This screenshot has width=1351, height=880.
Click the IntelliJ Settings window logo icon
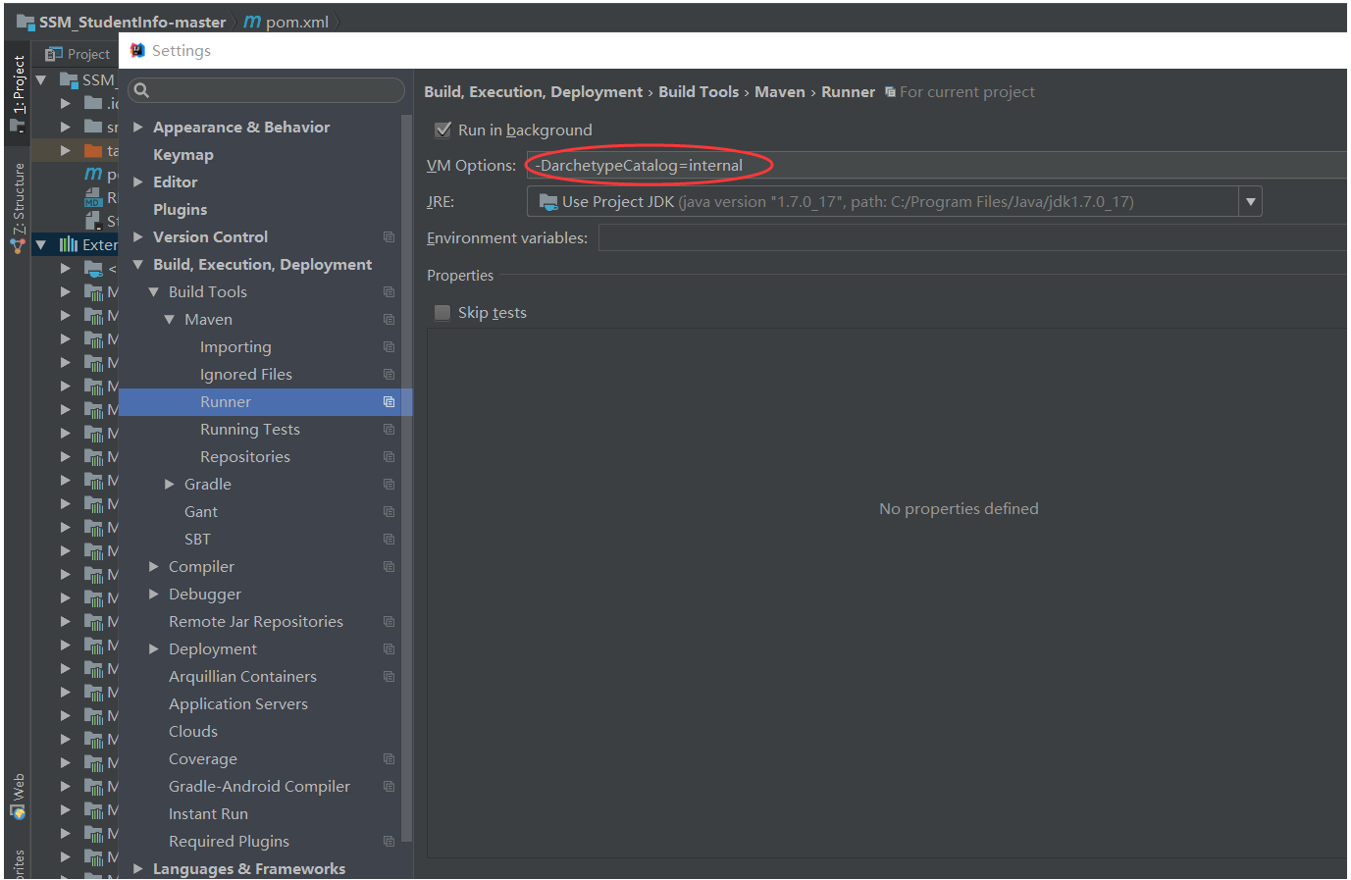point(137,51)
